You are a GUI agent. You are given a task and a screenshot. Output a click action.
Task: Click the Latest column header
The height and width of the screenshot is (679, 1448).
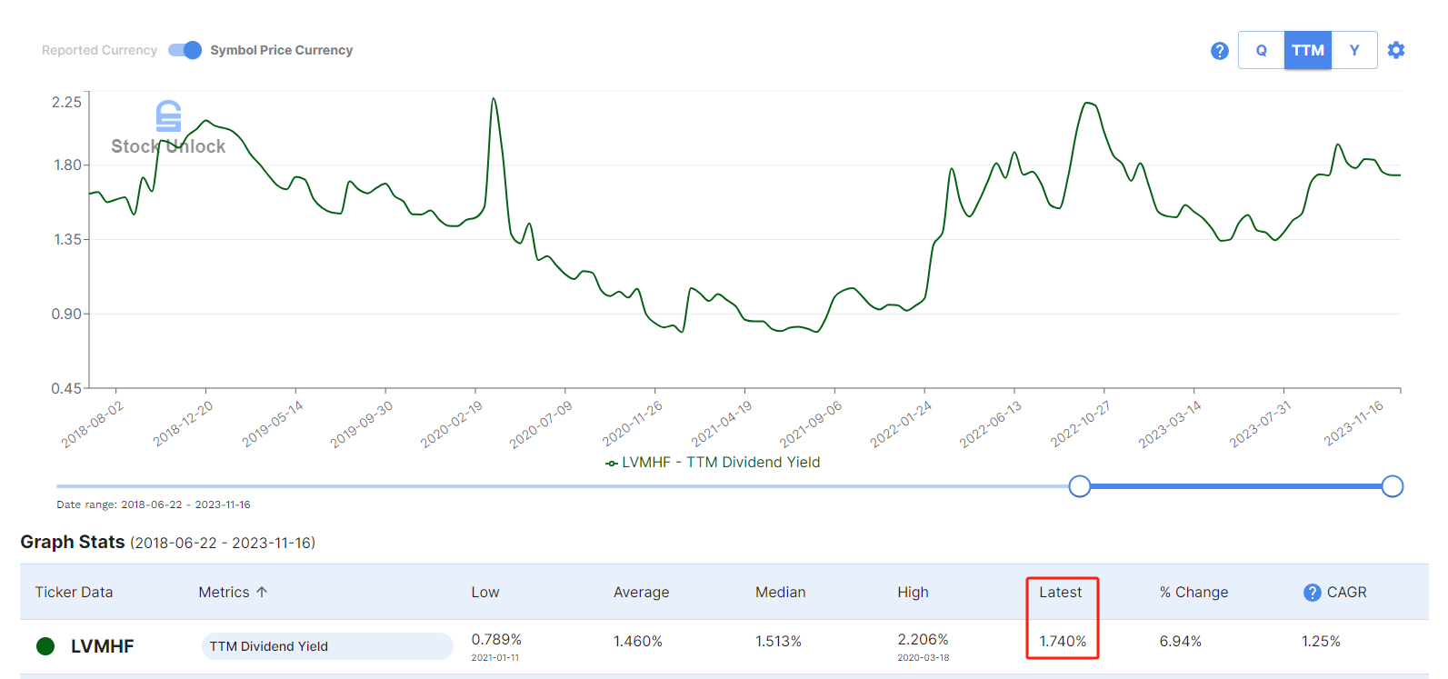[x=1061, y=593]
